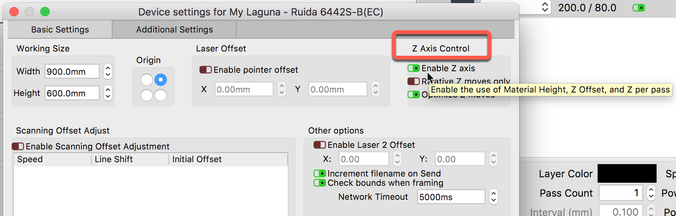Click the Height field showing 600.0mm
The width and height of the screenshot is (676, 216).
[x=72, y=93]
